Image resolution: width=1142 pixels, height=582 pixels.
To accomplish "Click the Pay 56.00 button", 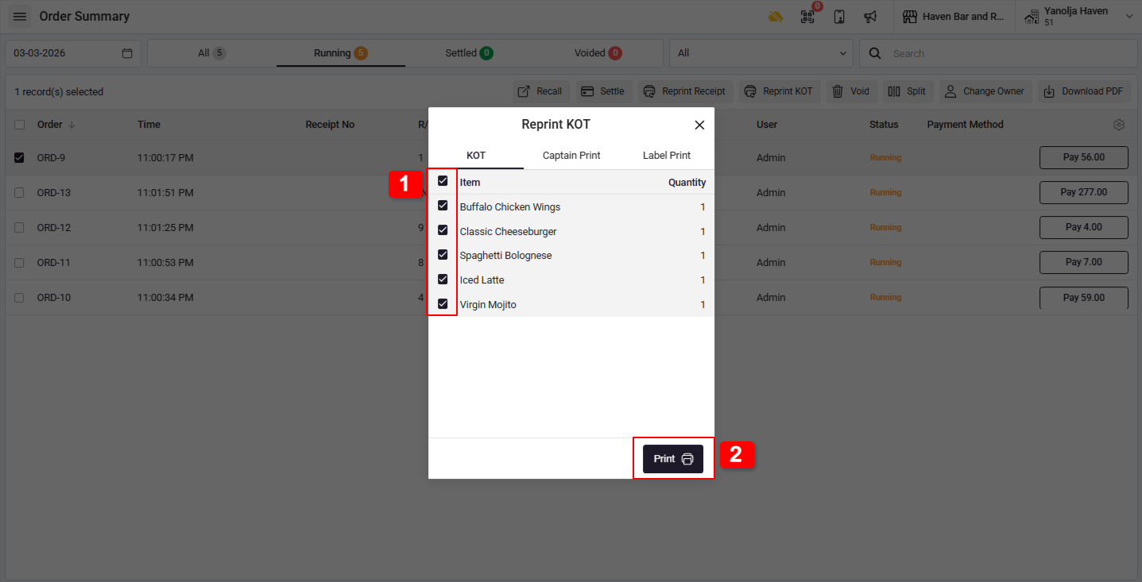I will click(x=1084, y=157).
